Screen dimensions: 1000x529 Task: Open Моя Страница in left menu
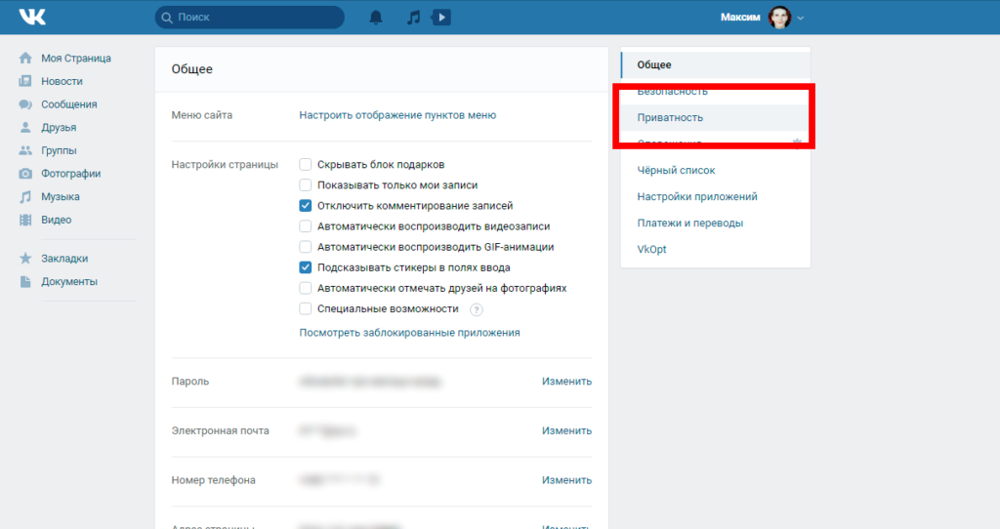pos(76,58)
